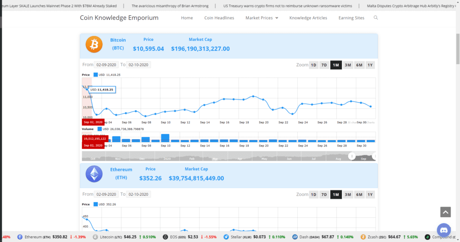Click Ethereum icon in bottom ticker
The width and height of the screenshot is (460, 242).
coord(20,237)
